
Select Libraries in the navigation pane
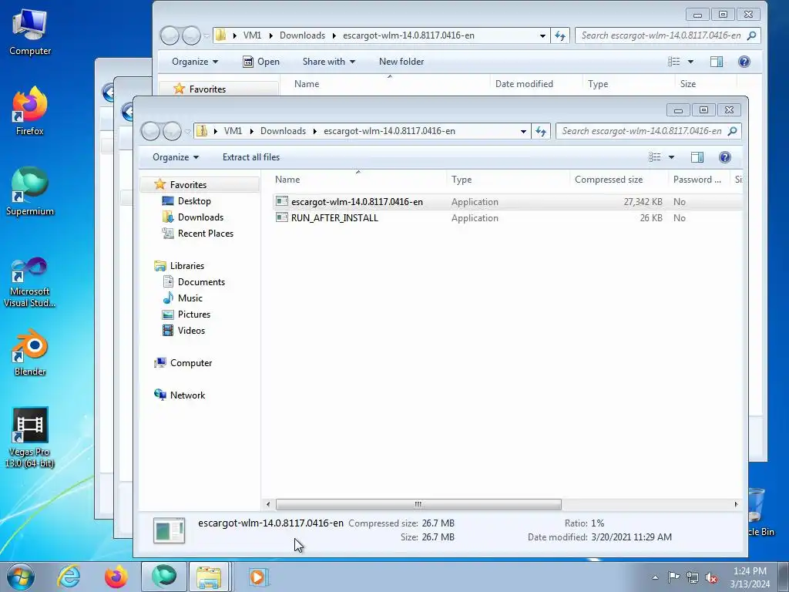point(186,266)
